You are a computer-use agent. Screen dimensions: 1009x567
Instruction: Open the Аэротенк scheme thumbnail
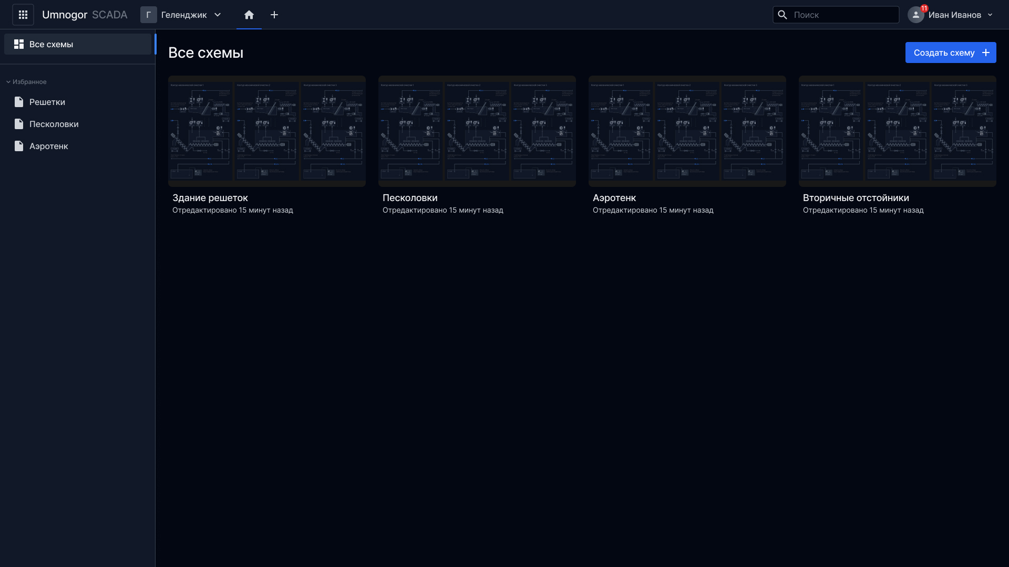(x=687, y=131)
